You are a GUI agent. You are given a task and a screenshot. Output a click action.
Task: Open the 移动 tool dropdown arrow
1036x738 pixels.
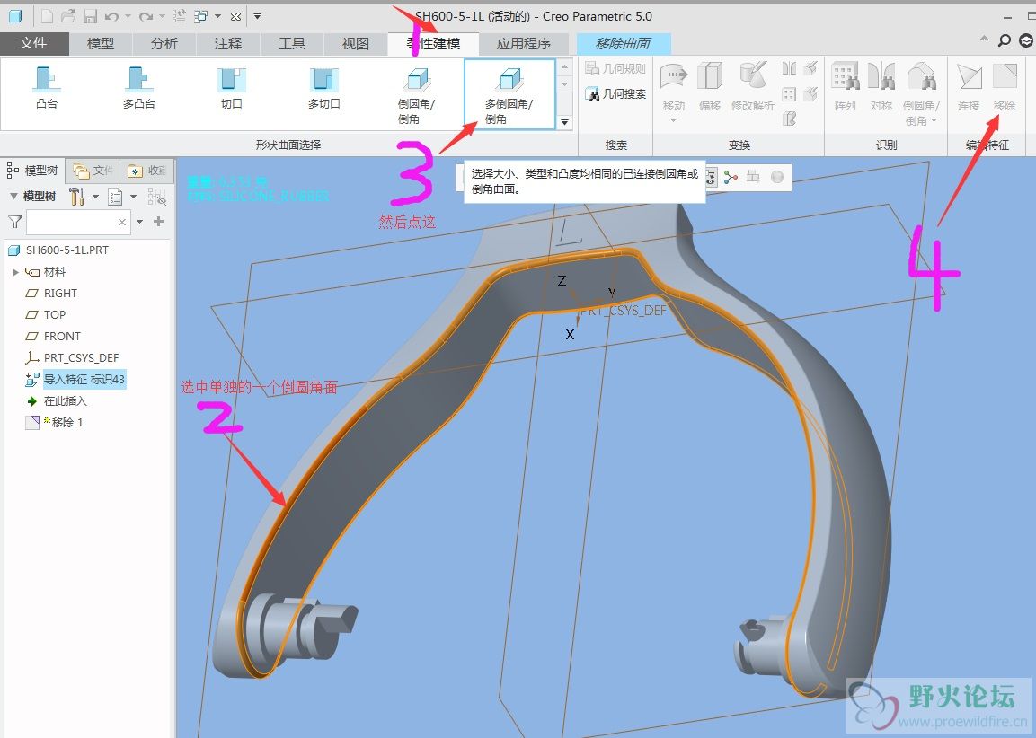click(x=673, y=120)
